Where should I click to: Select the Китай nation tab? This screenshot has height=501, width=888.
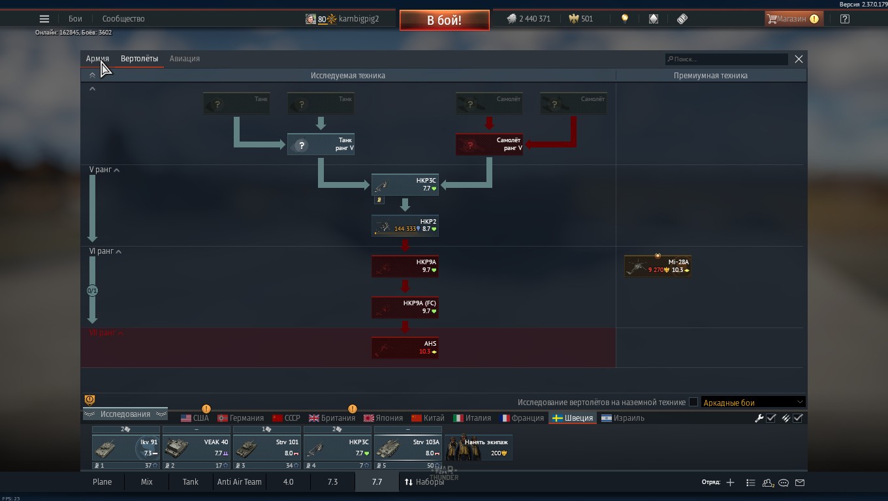point(428,418)
